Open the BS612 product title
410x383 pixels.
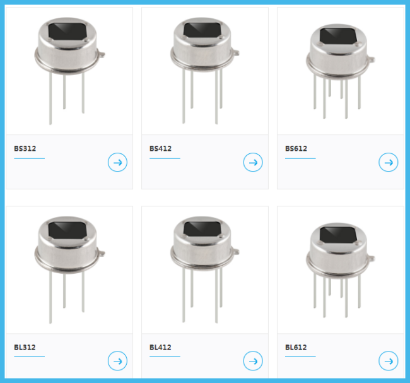pos(296,148)
